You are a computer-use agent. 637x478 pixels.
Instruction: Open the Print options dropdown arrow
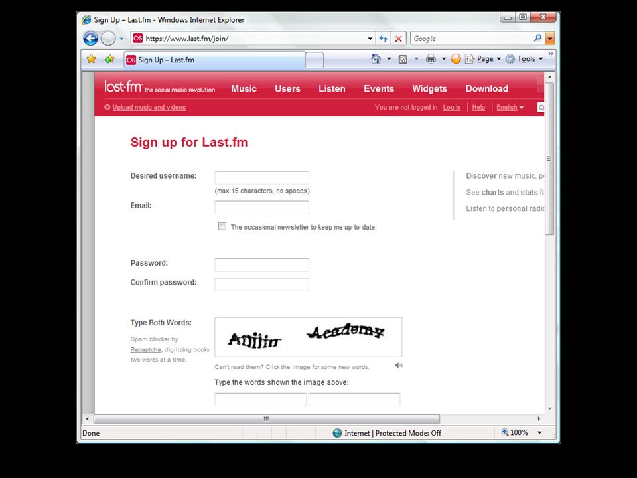click(x=444, y=59)
